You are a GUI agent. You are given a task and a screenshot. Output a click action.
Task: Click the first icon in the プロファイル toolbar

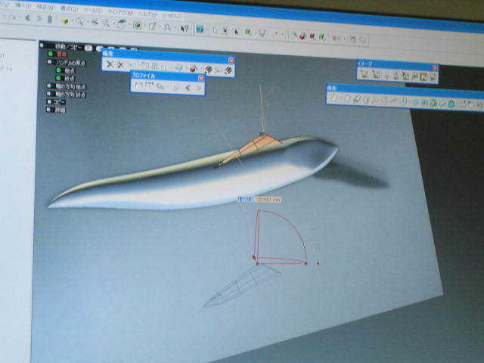click(138, 85)
